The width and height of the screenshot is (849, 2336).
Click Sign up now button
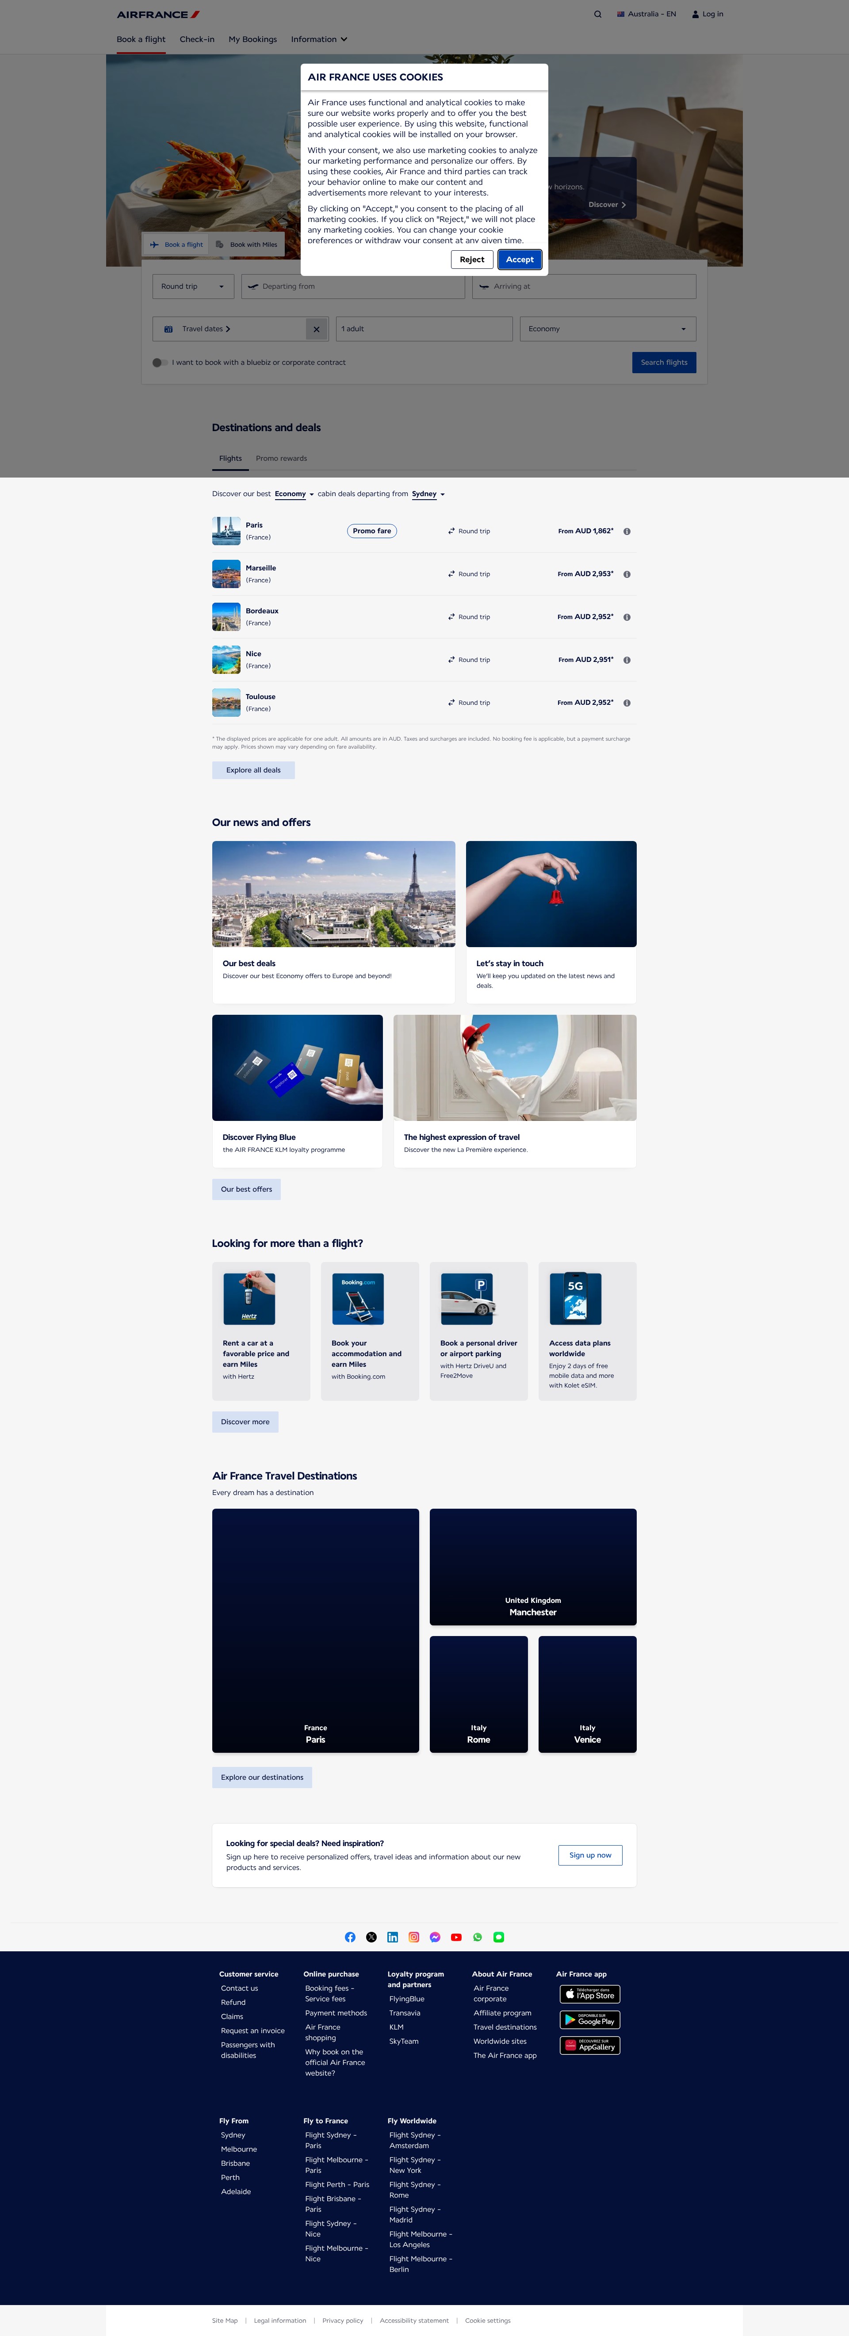point(589,1855)
